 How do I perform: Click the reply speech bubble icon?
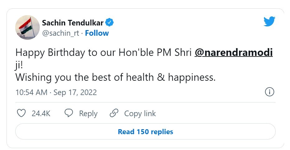click(69, 113)
